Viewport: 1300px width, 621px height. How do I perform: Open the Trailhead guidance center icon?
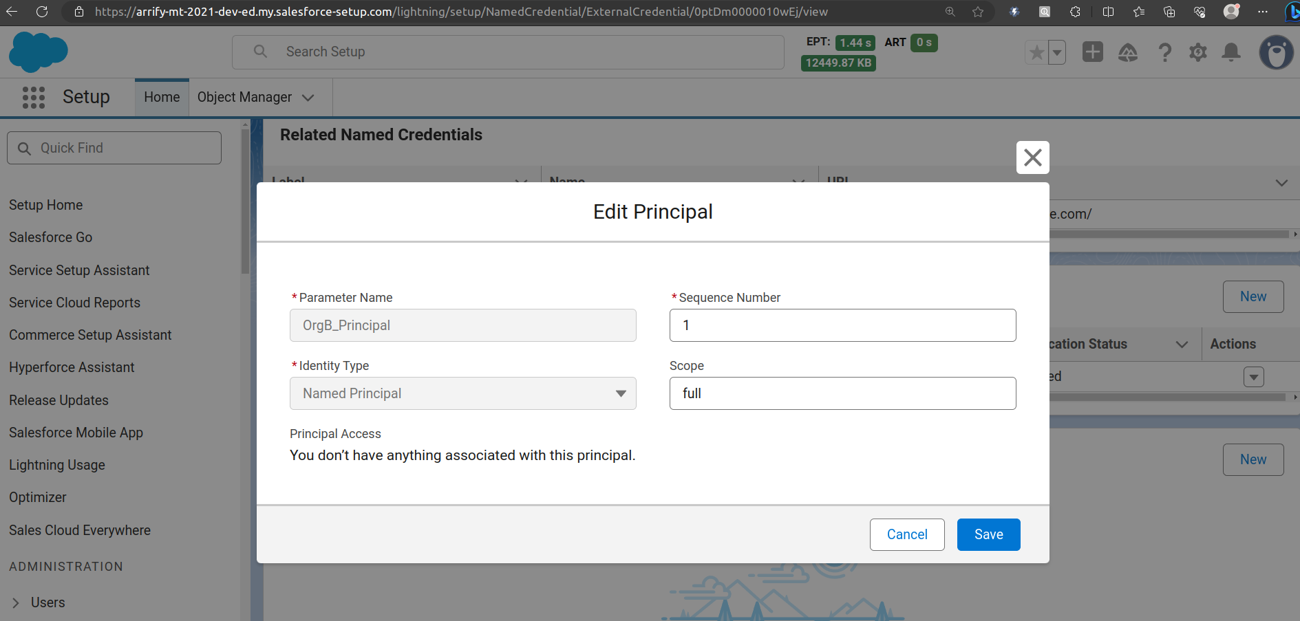tap(1128, 52)
